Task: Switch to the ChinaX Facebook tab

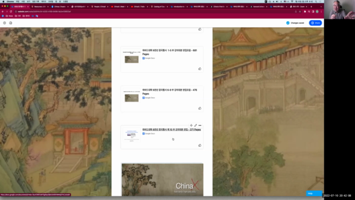Action: 59,7
